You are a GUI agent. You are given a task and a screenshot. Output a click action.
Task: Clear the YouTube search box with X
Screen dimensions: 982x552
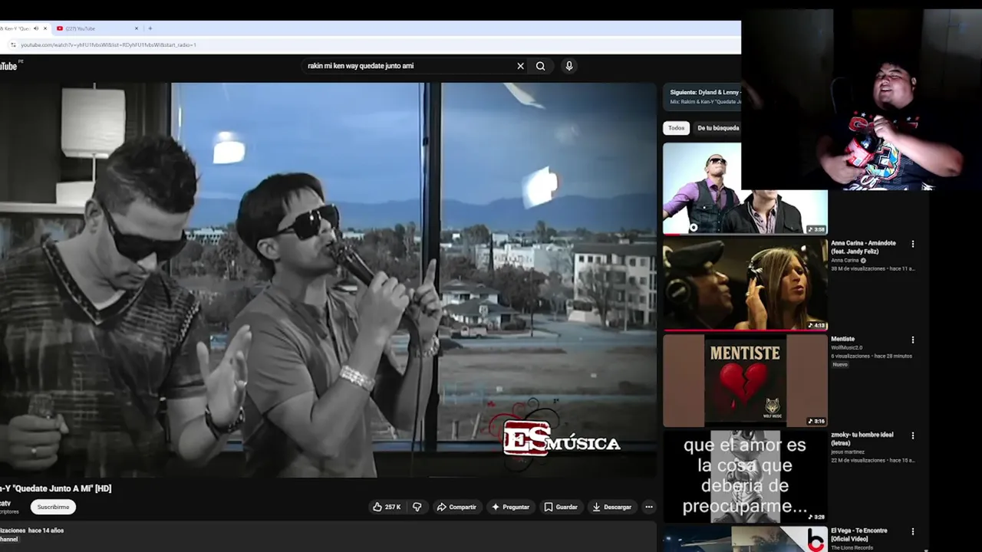(520, 66)
